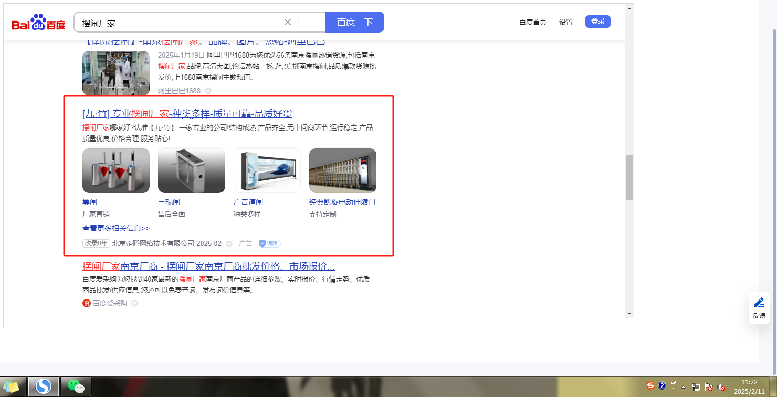777x397 pixels.
Task: Click the 三辊闸 turnstile thumbnail
Action: click(x=192, y=170)
